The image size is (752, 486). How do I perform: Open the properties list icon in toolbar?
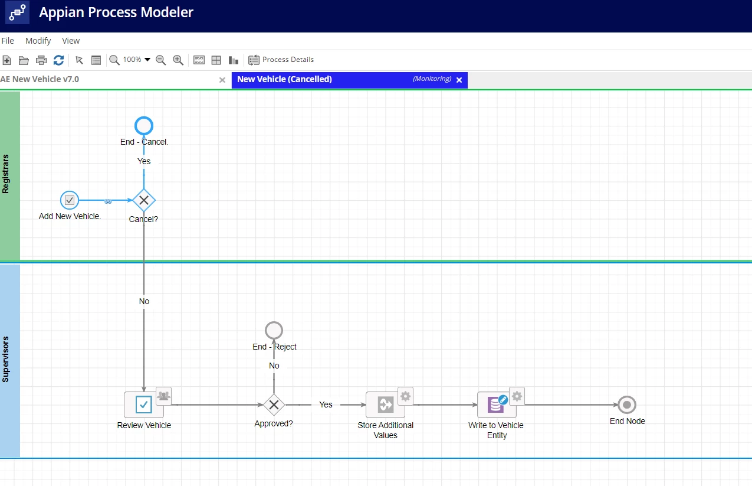tap(96, 60)
